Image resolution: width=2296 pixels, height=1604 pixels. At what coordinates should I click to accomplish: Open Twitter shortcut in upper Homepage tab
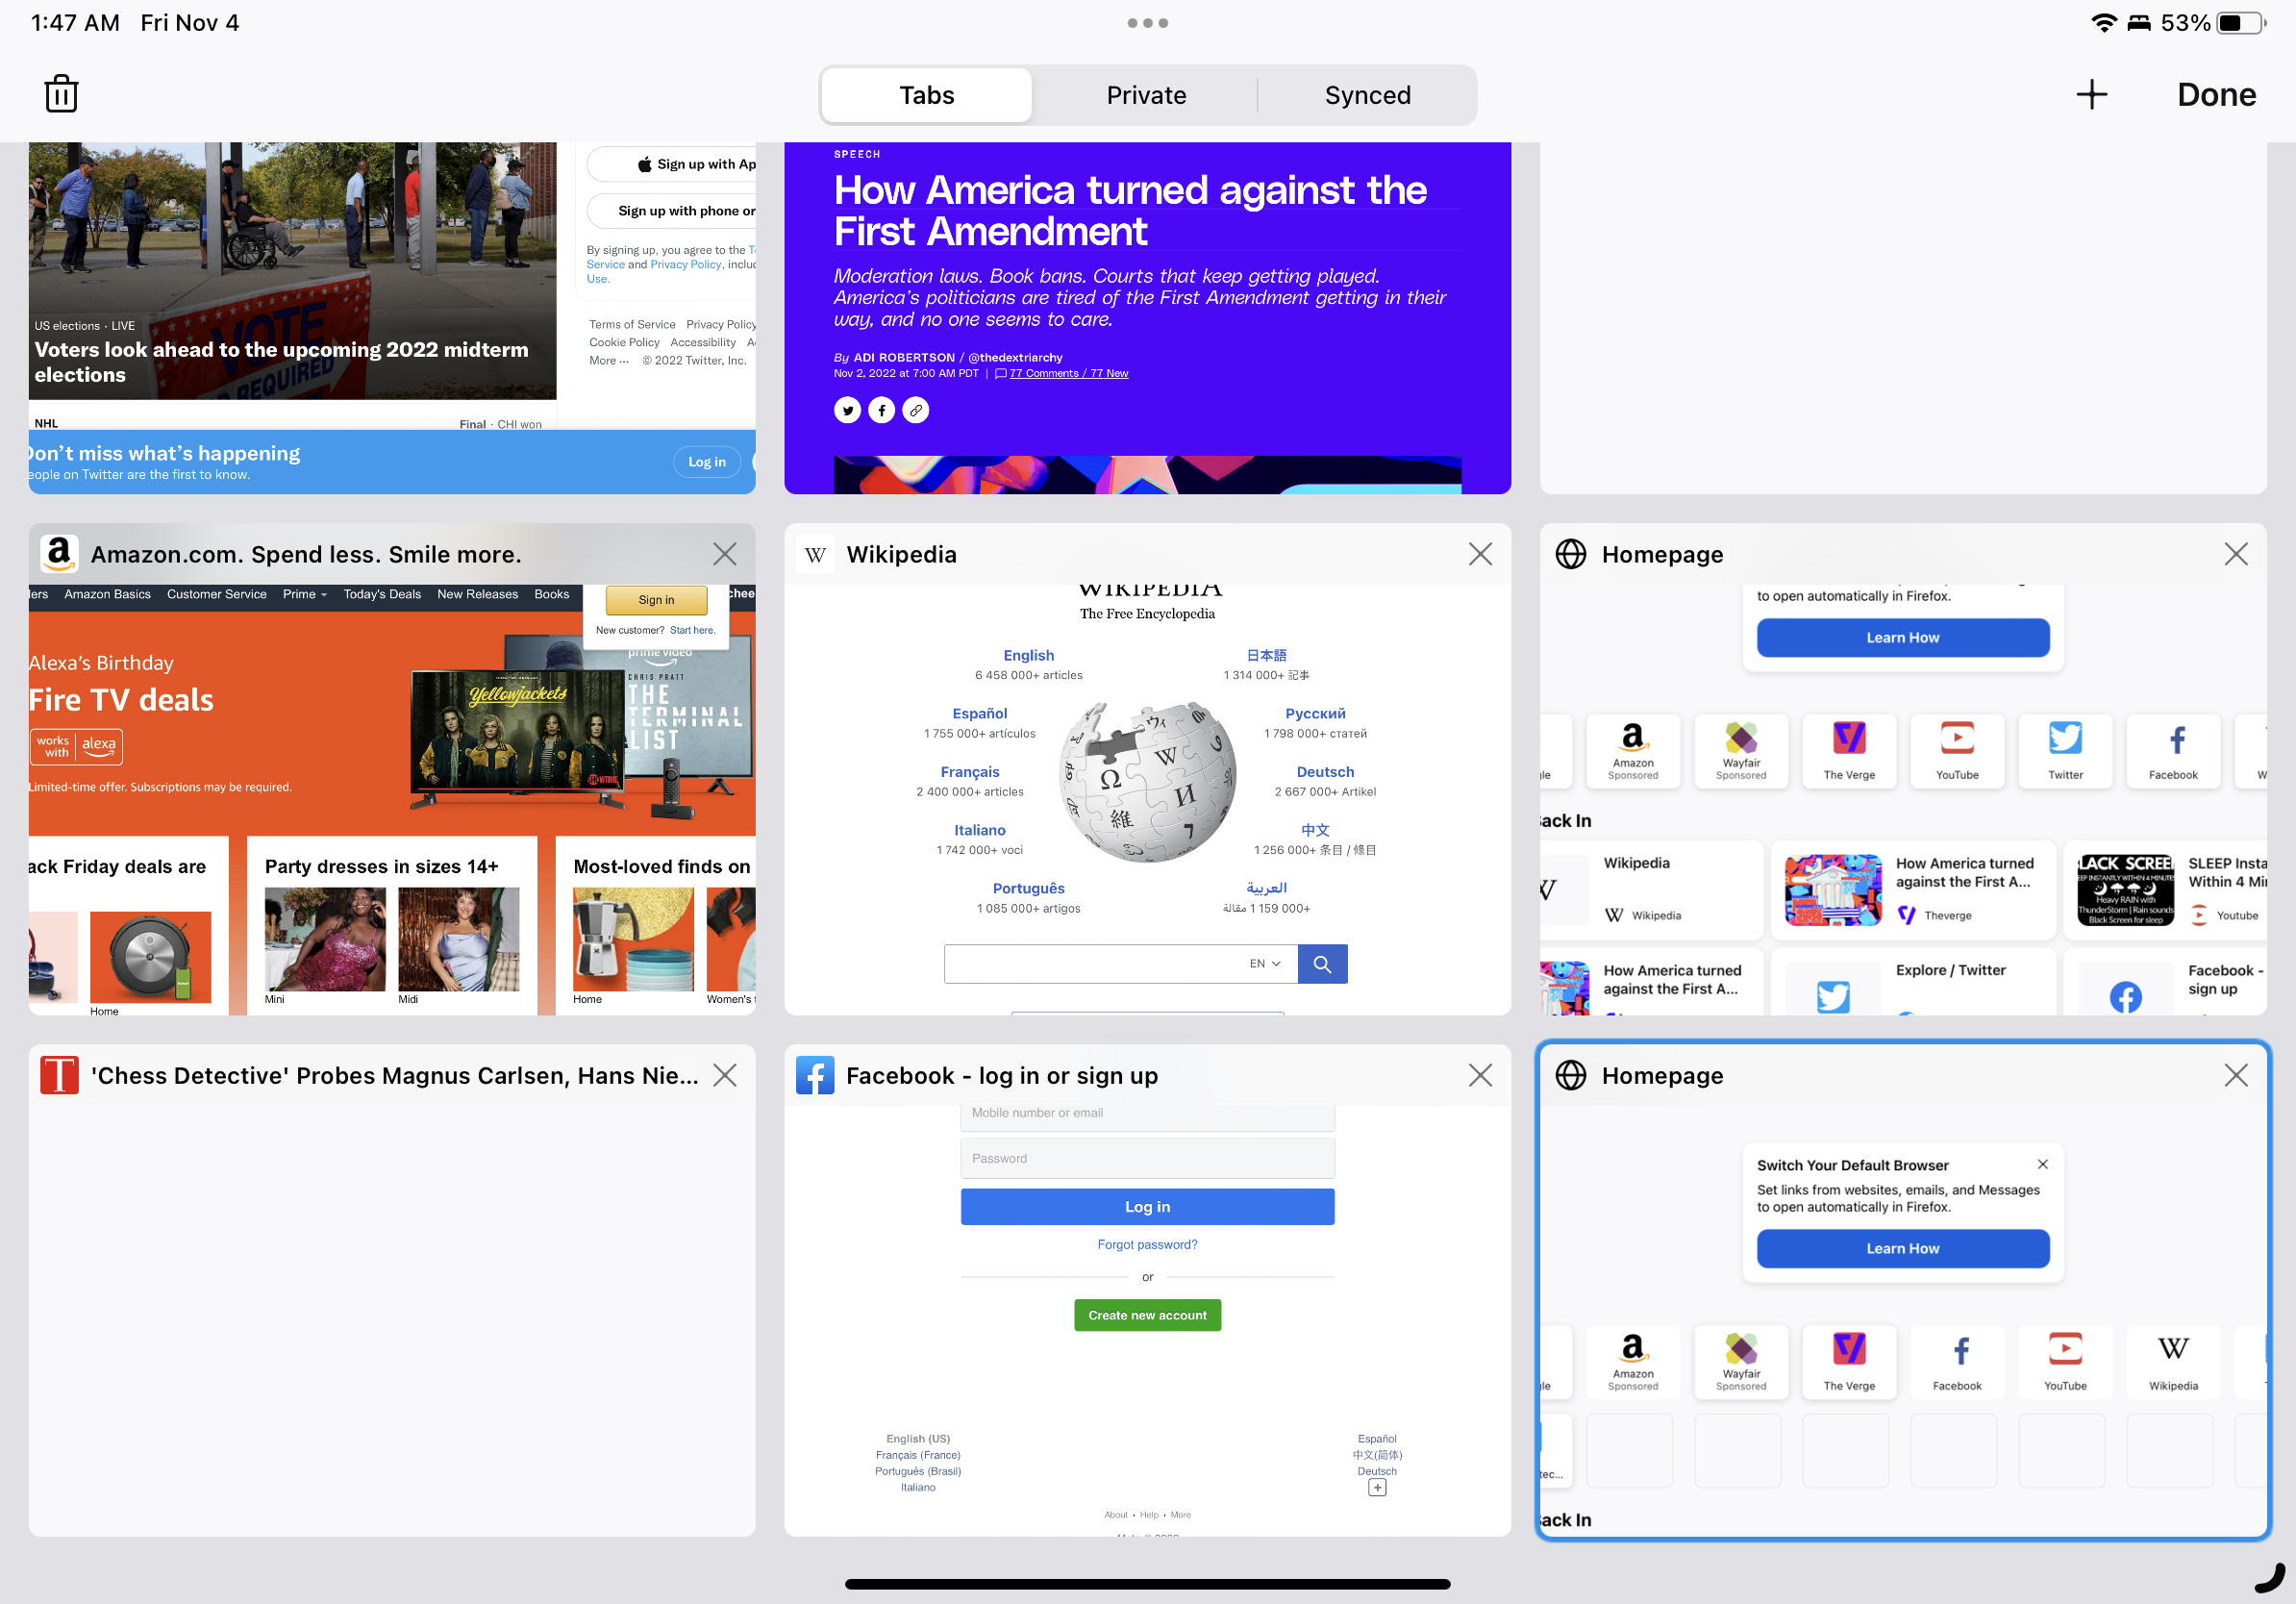click(2065, 751)
